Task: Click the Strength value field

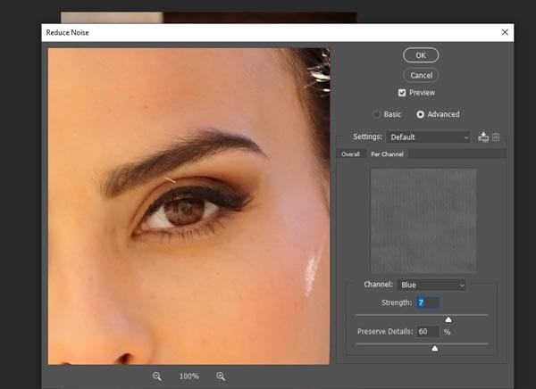Action: point(428,302)
